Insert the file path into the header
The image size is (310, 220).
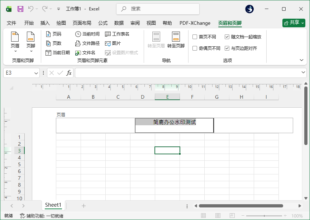(88, 43)
